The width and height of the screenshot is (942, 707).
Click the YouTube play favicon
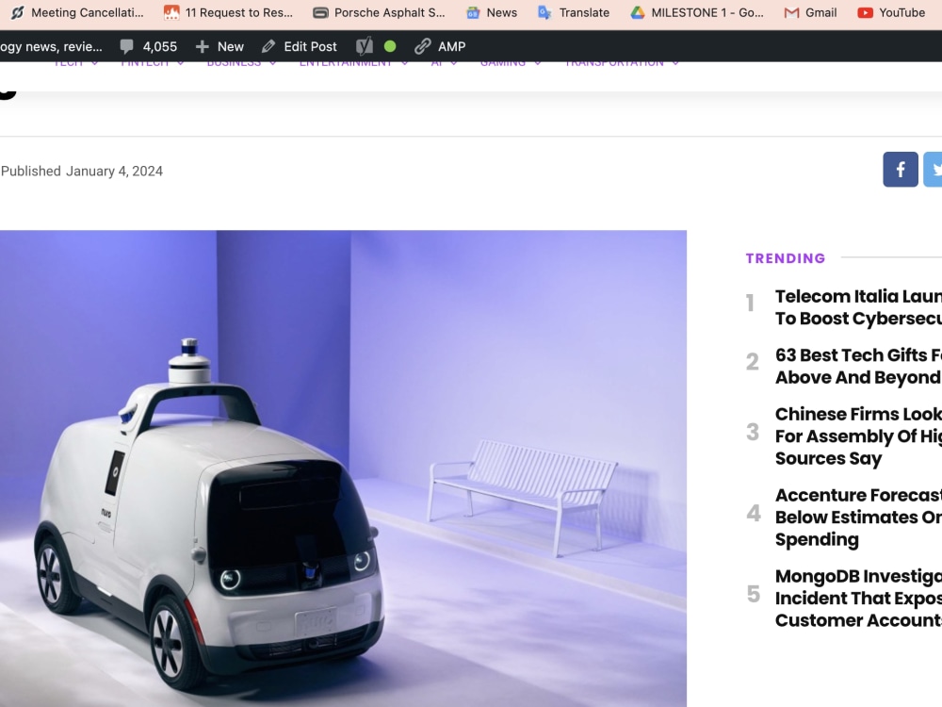tap(865, 12)
